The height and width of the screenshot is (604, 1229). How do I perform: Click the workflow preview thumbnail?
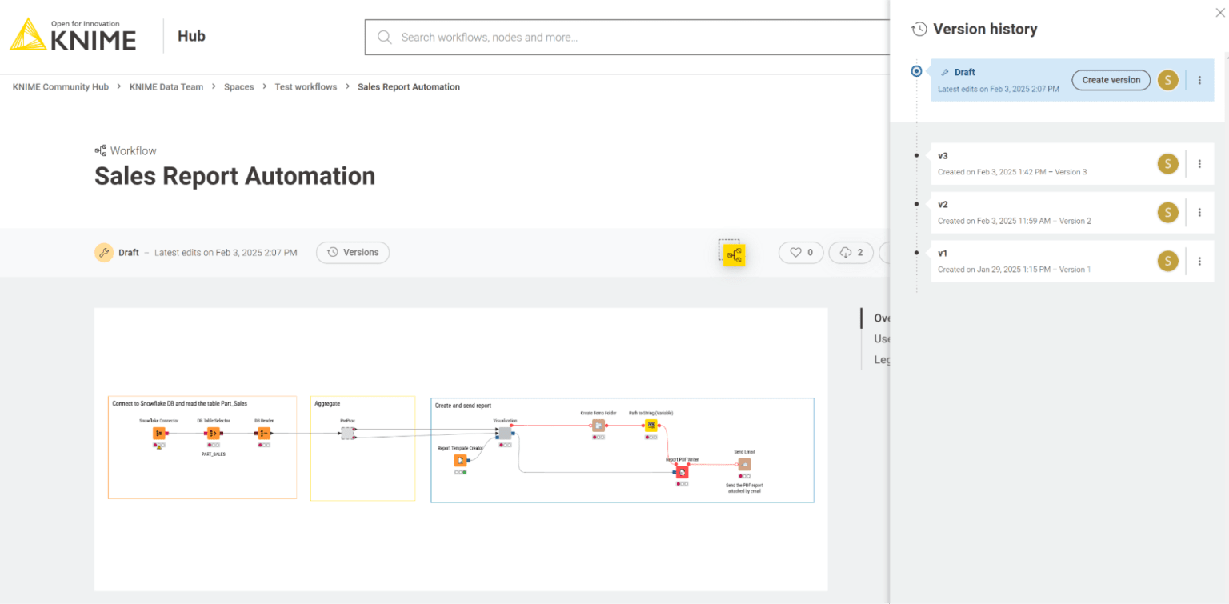point(461,450)
